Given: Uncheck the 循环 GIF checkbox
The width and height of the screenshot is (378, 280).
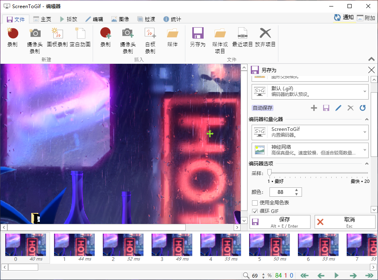Looking at the screenshot, I should [255, 211].
